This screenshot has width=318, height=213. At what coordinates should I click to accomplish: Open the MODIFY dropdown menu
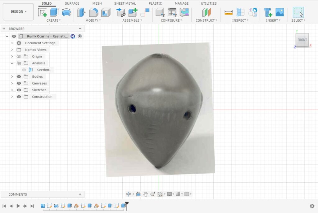point(93,20)
